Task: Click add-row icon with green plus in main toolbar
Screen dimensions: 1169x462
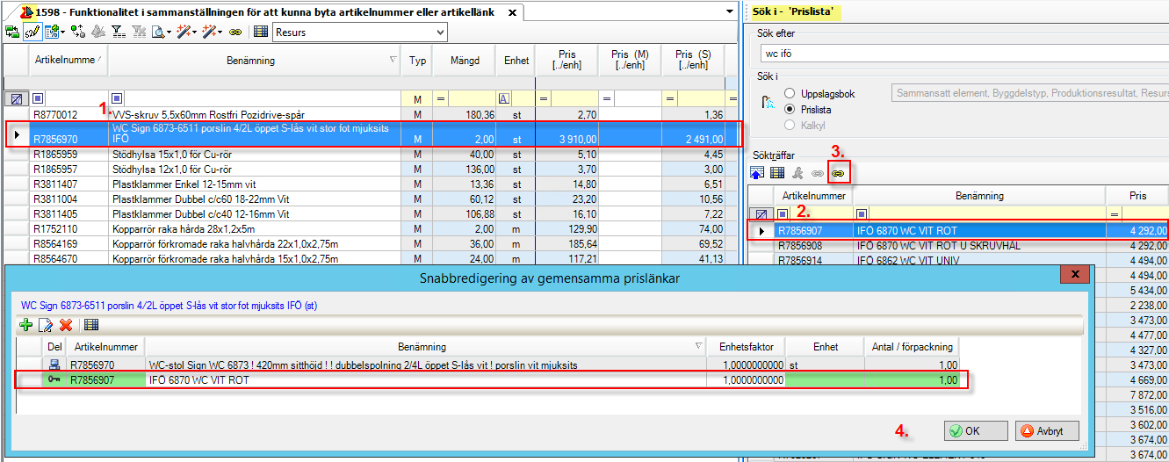Action: coord(52,32)
